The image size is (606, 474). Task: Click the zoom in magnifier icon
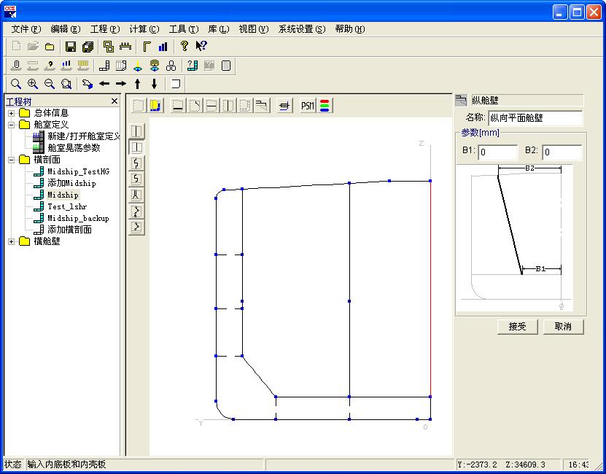pos(32,84)
